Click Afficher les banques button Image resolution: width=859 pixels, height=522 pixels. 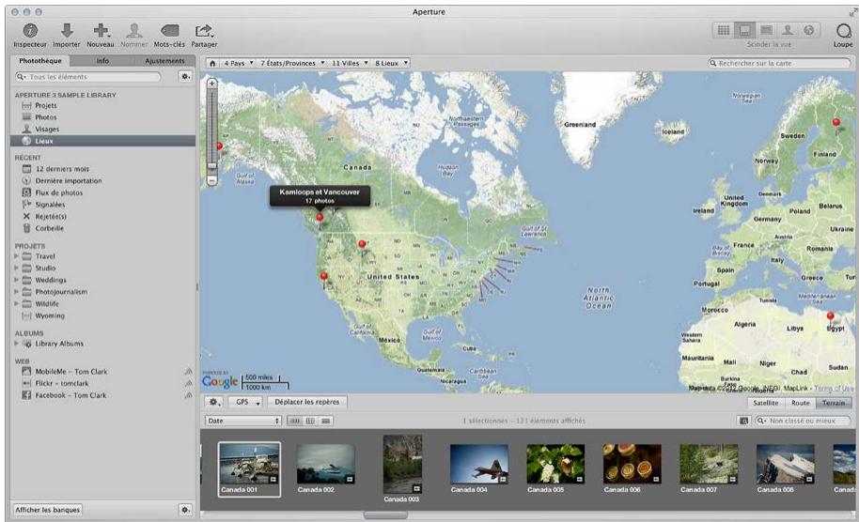point(48,510)
